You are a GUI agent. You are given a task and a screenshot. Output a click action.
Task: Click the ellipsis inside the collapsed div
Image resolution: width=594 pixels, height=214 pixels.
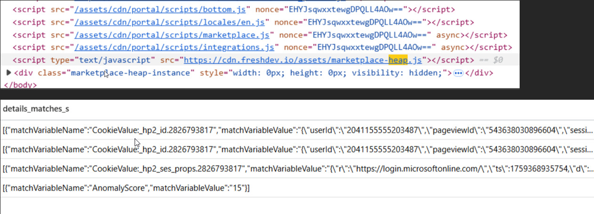coord(458,73)
